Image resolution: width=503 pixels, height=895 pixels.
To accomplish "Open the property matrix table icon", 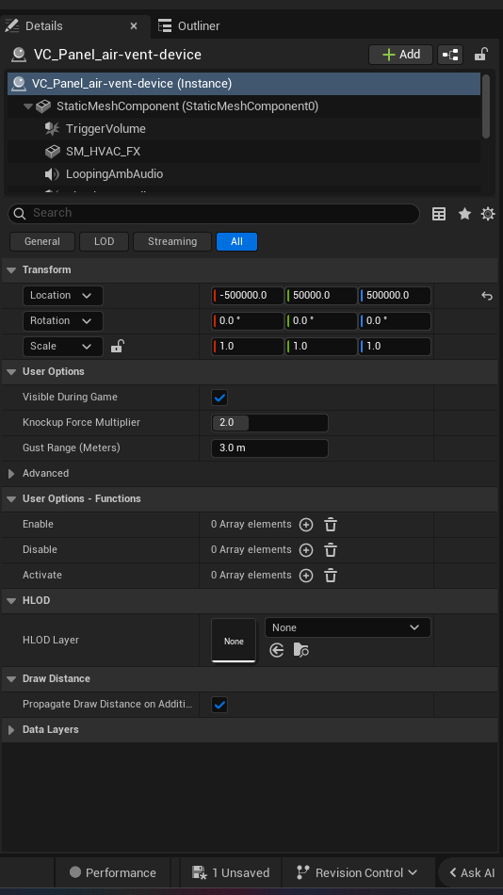I will 439,214.
